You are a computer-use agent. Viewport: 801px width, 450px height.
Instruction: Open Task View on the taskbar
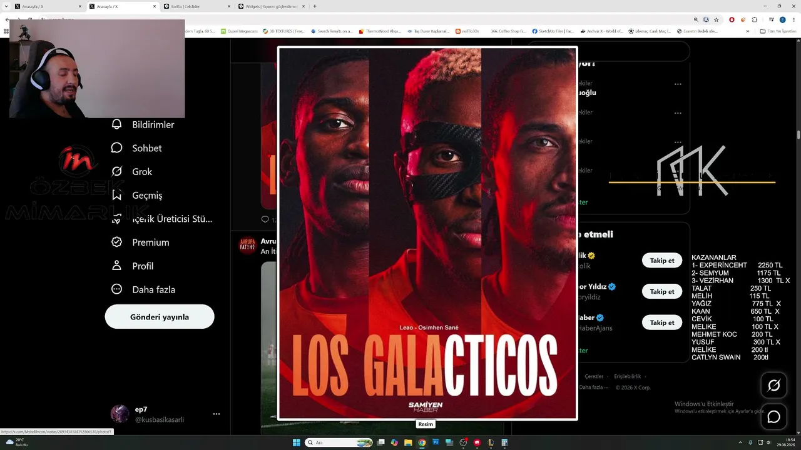pos(381,442)
